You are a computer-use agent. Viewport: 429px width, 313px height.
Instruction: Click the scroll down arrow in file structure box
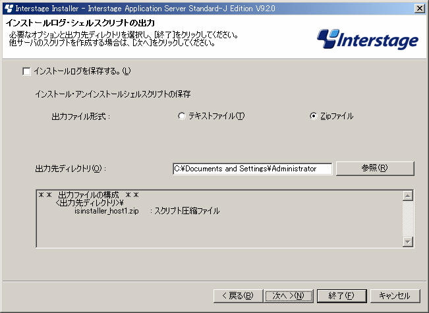pyautogui.click(x=408, y=242)
